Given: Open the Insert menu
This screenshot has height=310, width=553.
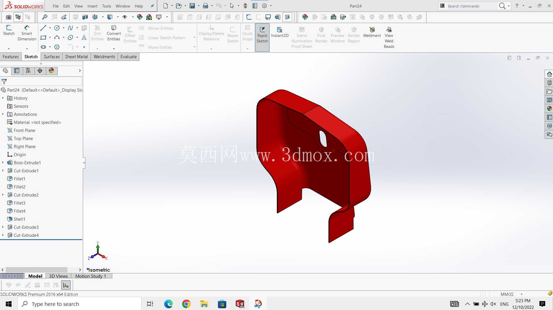Looking at the screenshot, I should 92,6.
